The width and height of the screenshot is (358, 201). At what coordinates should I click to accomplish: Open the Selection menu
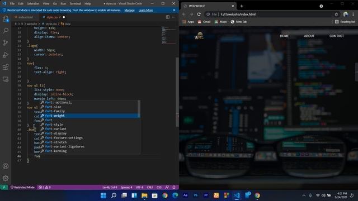click(33, 3)
